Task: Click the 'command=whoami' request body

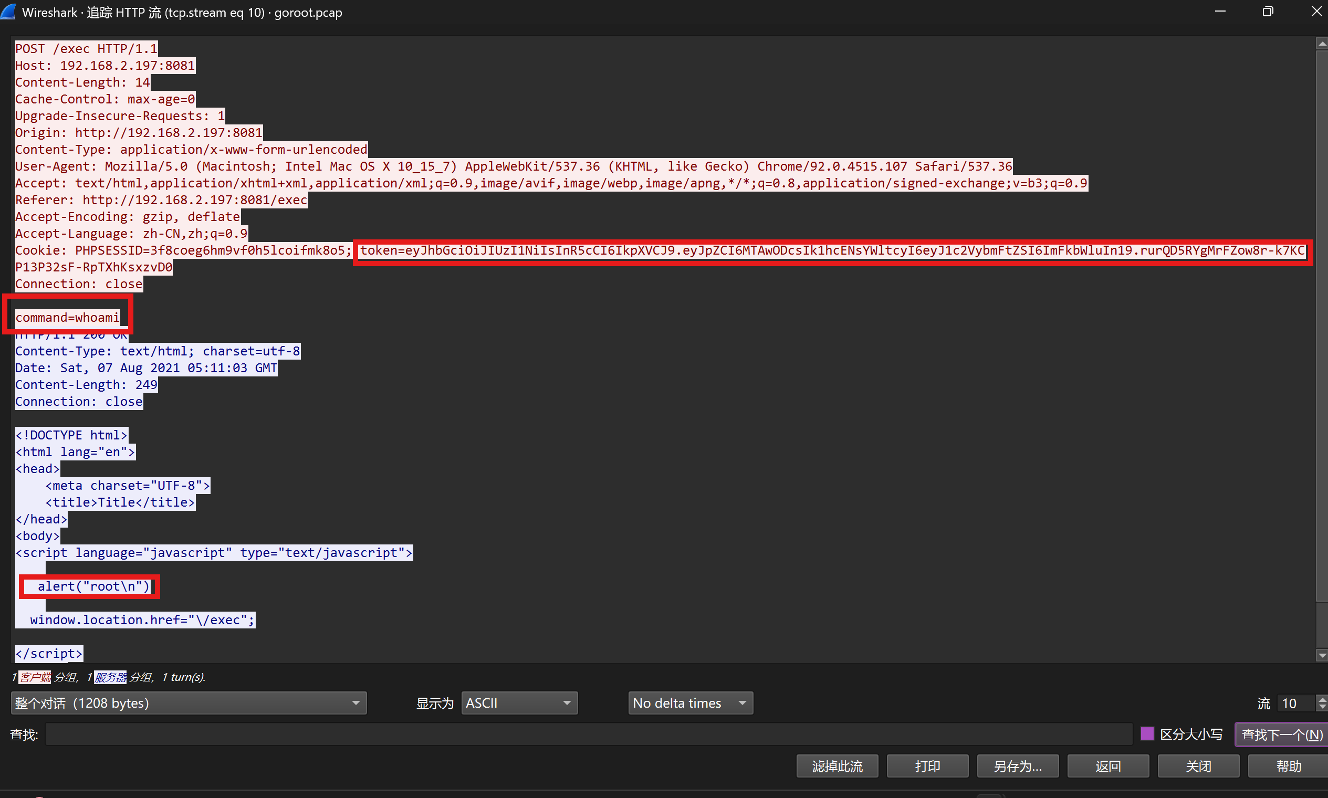Action: 67,317
